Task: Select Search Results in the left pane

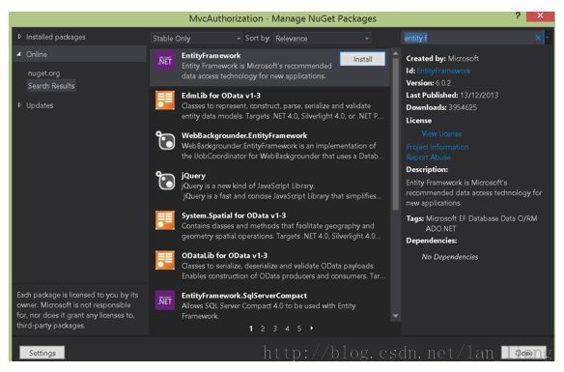Action: click(x=51, y=86)
